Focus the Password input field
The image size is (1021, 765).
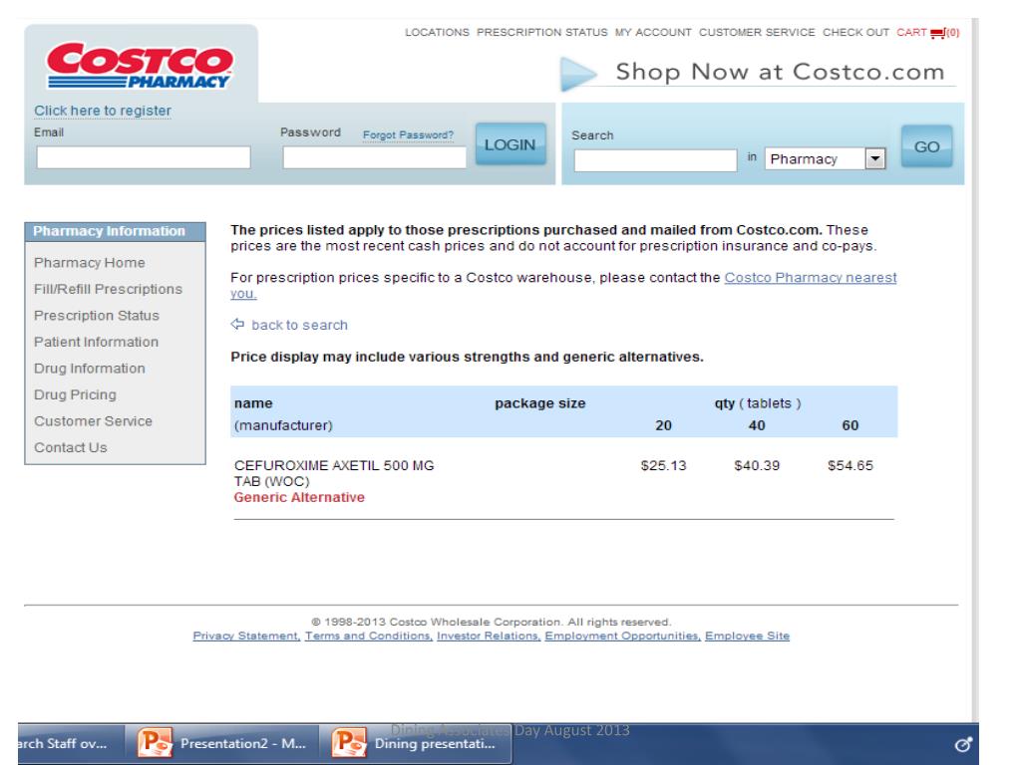coord(375,157)
